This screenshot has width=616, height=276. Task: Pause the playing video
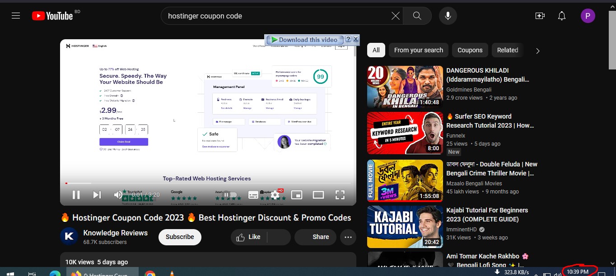click(76, 195)
